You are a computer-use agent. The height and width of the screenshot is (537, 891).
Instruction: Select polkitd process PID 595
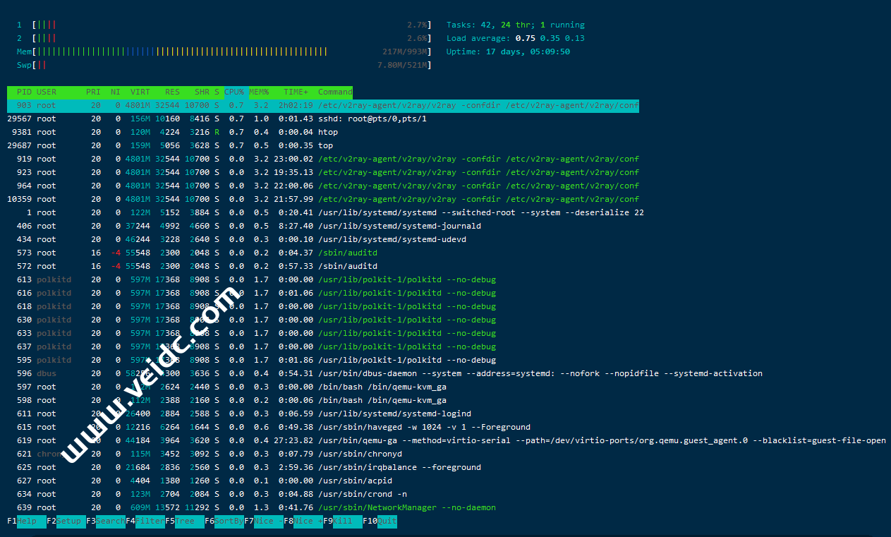(252, 360)
